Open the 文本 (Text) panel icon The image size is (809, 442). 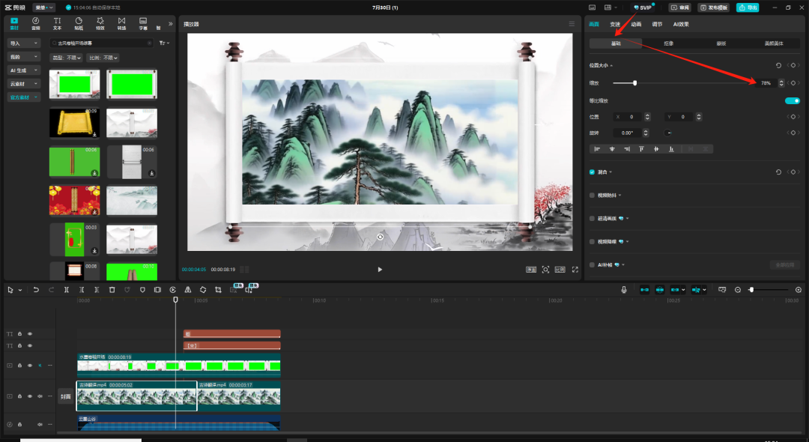(x=58, y=22)
